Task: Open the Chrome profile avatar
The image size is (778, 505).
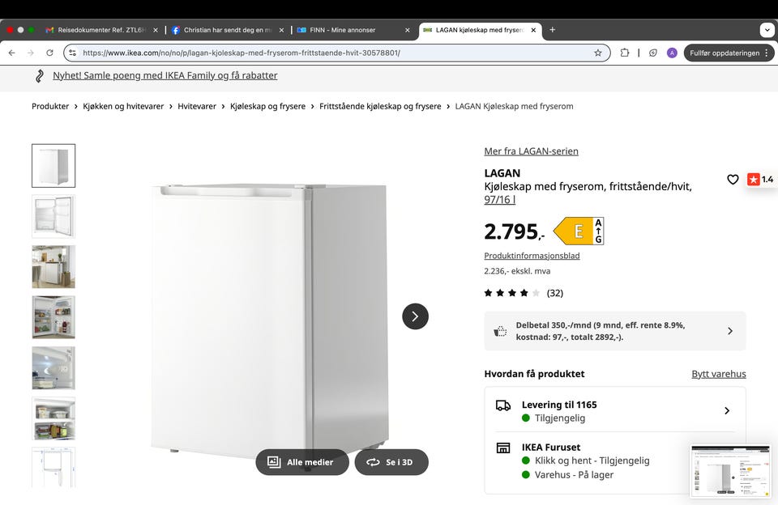Action: (672, 53)
